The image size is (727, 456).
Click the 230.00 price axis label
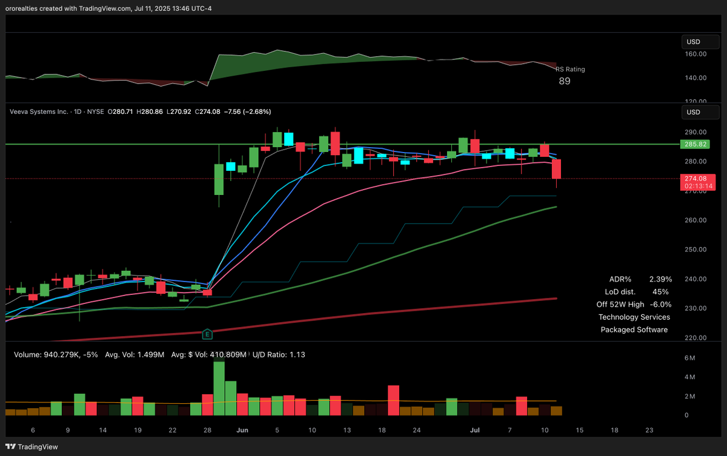(x=695, y=308)
